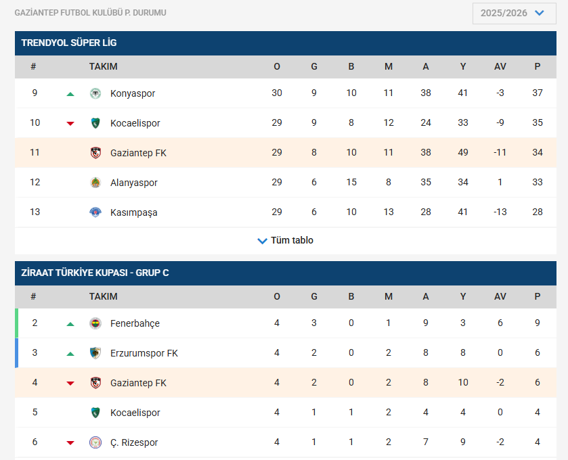Click the Konyaspor club logo
Screen dimensions: 568x460
[95, 93]
